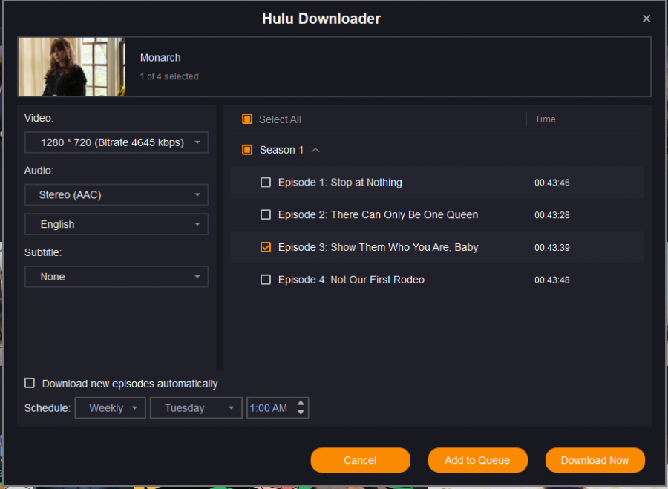Click the '1 of 4 selected' text

pos(169,76)
